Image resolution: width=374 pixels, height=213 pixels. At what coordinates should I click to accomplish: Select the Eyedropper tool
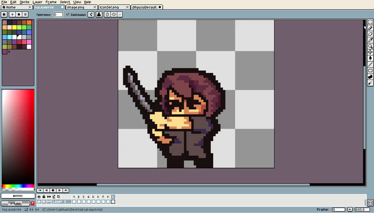[x=370, y=40]
